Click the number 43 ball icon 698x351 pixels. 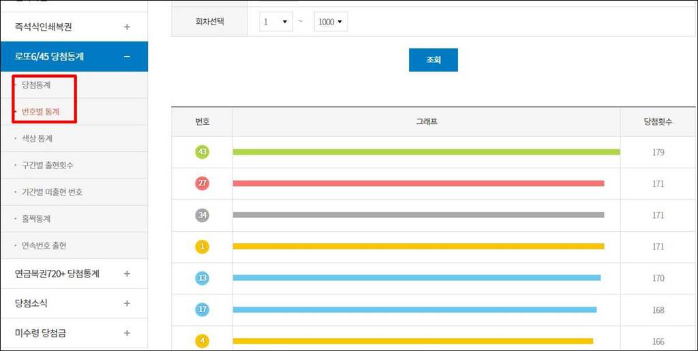click(202, 152)
